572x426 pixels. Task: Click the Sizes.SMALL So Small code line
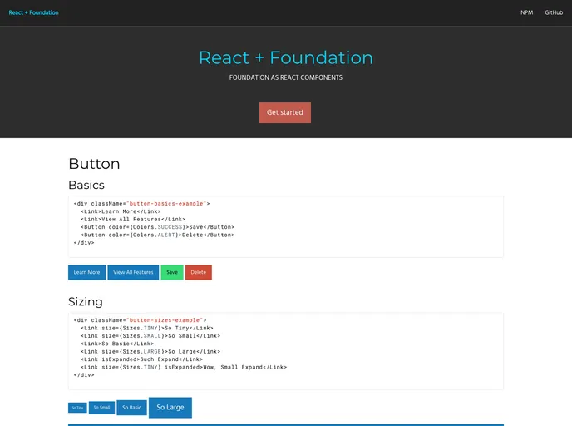[150, 336]
